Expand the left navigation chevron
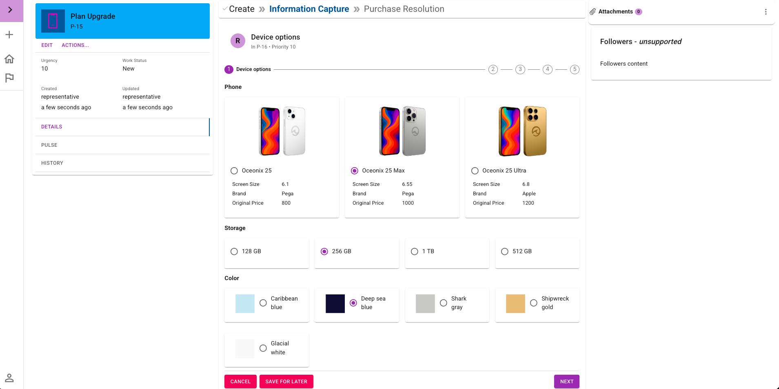 click(10, 10)
